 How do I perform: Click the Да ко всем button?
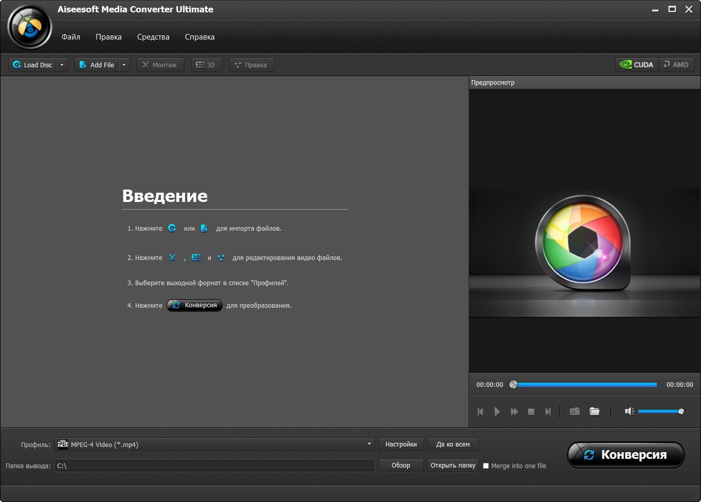[x=453, y=444]
